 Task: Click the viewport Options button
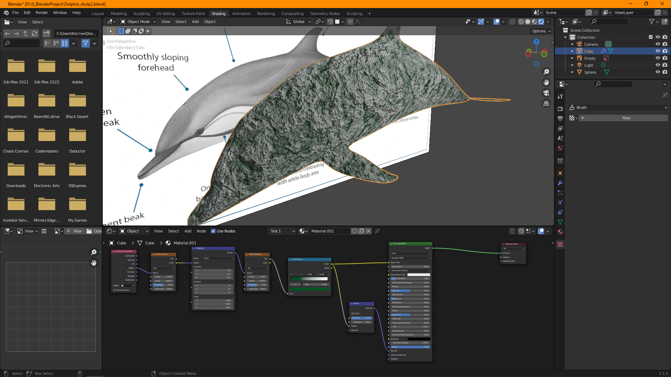point(541,31)
